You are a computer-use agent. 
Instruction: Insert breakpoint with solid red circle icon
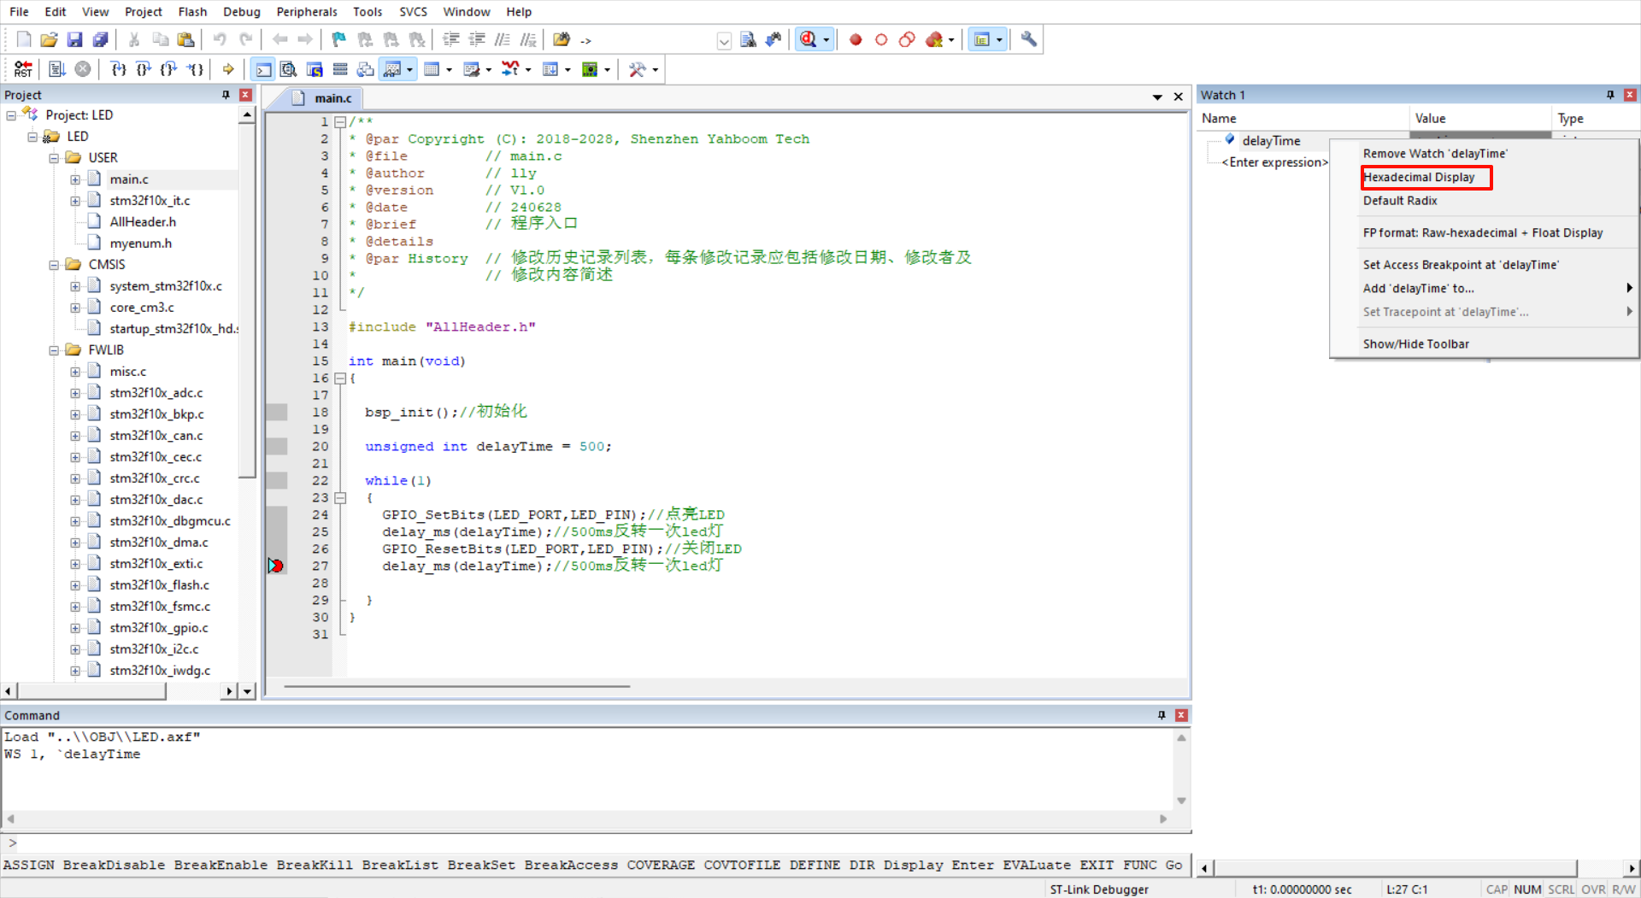pos(856,39)
